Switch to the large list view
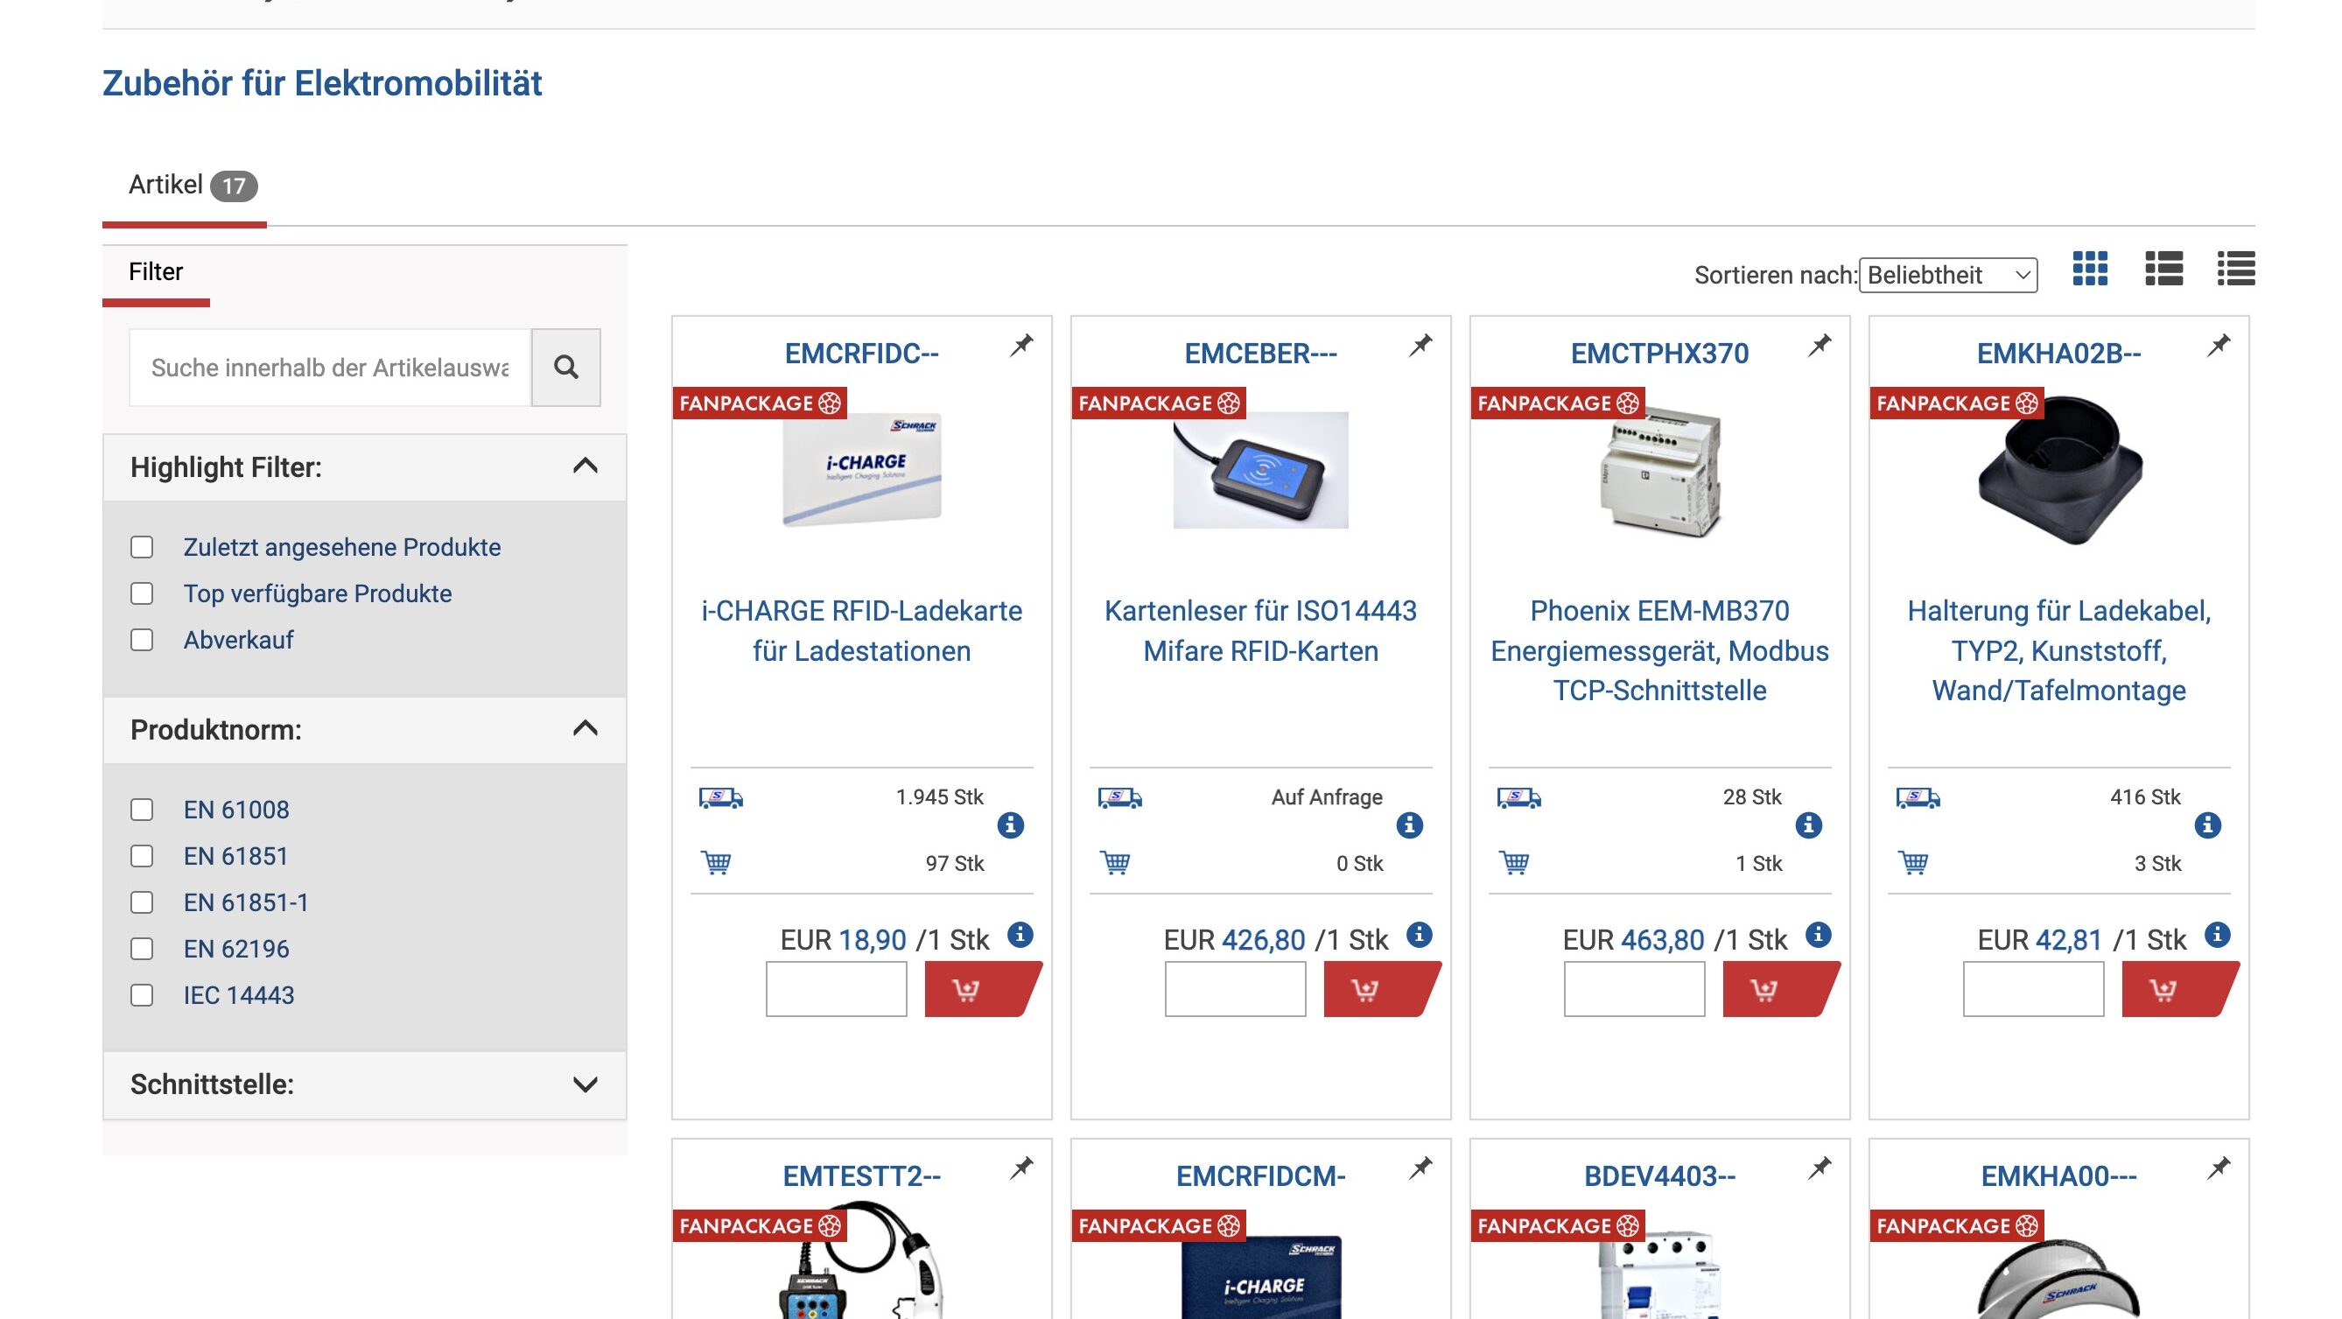 tap(2163, 268)
